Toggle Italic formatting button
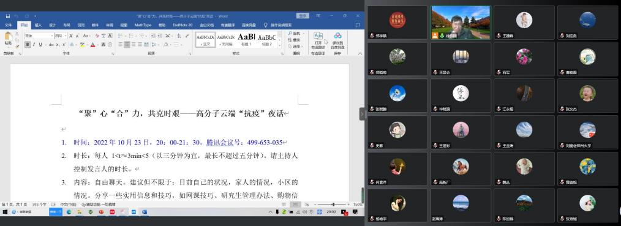The width and height of the screenshot is (621, 226). (x=34, y=45)
